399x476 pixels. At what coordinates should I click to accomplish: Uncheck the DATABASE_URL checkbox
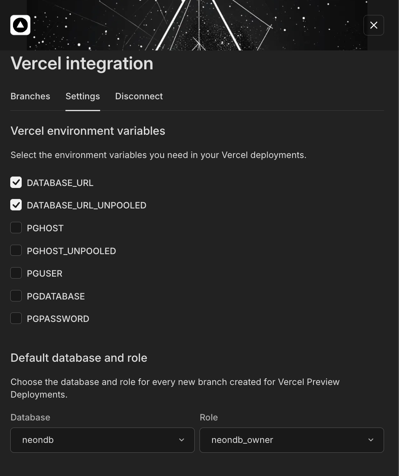16,182
